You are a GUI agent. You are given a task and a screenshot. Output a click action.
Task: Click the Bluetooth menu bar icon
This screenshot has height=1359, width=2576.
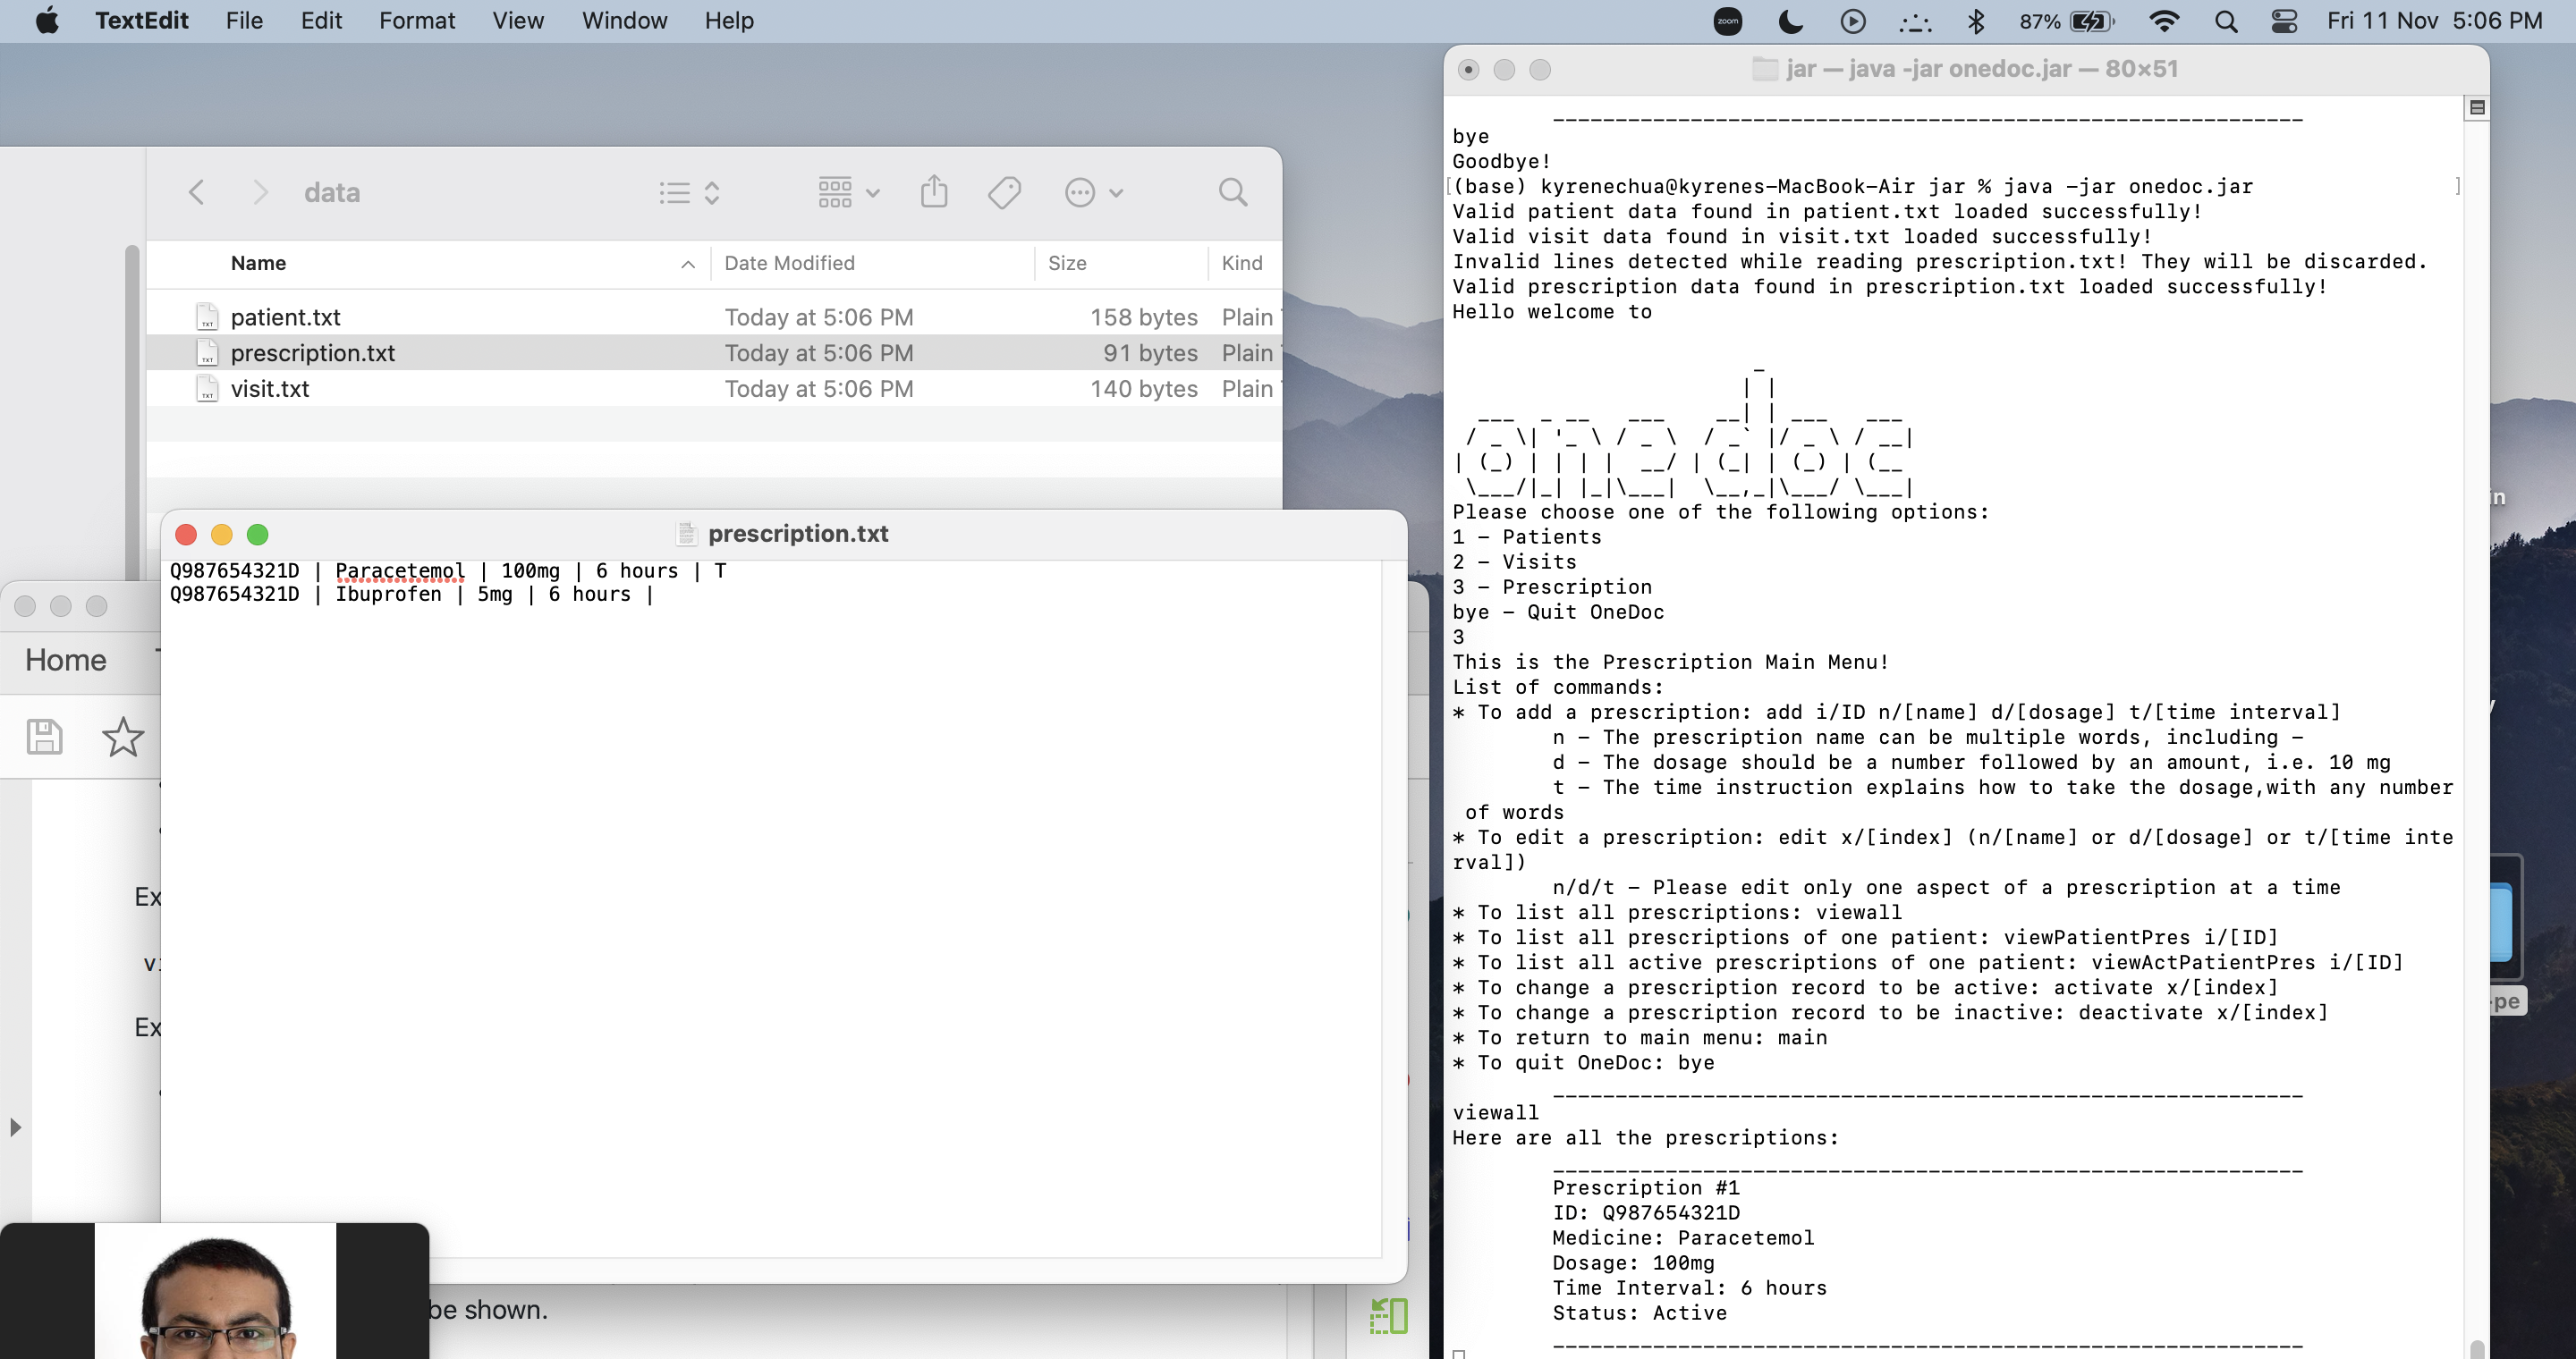1975,21
